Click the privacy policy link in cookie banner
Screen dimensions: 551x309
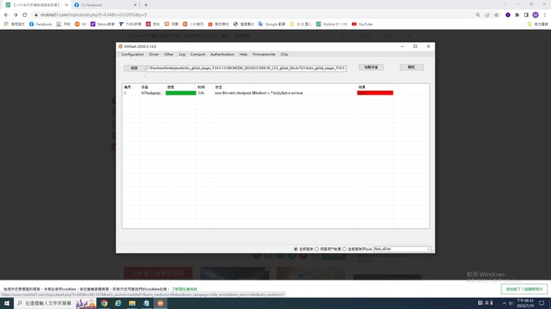(x=184, y=289)
